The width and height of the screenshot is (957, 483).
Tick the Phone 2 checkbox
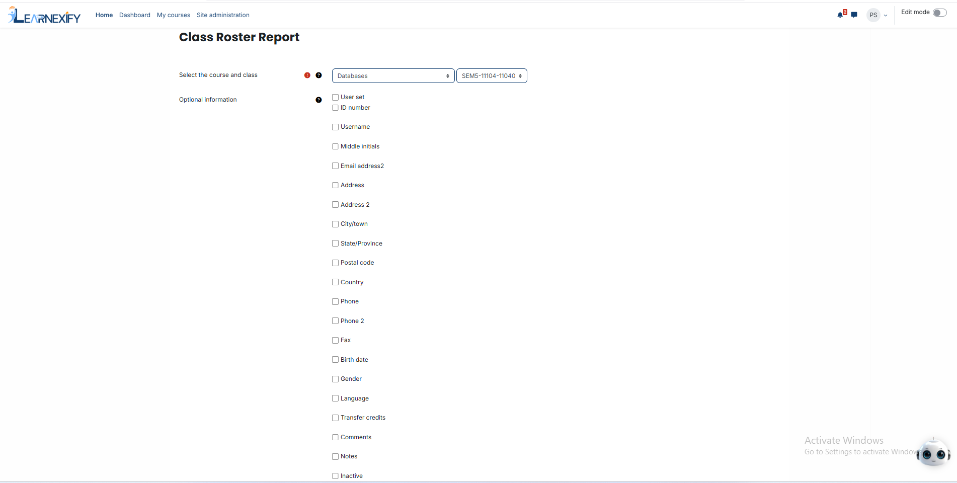click(335, 320)
